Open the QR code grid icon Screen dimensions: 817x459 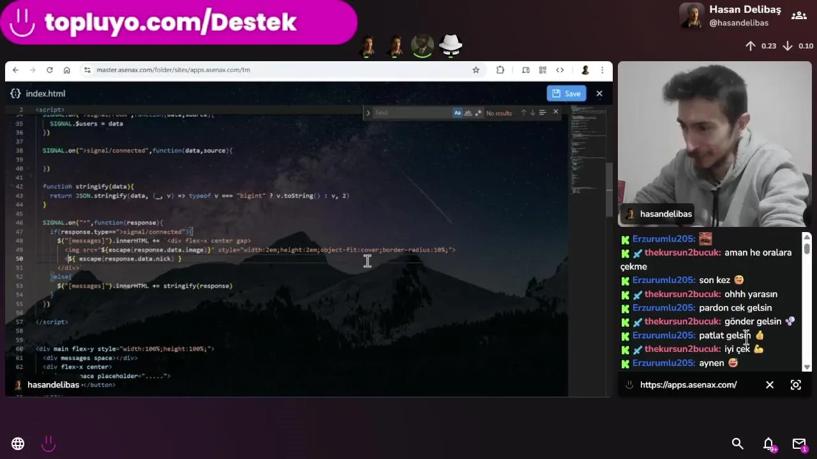(x=543, y=70)
